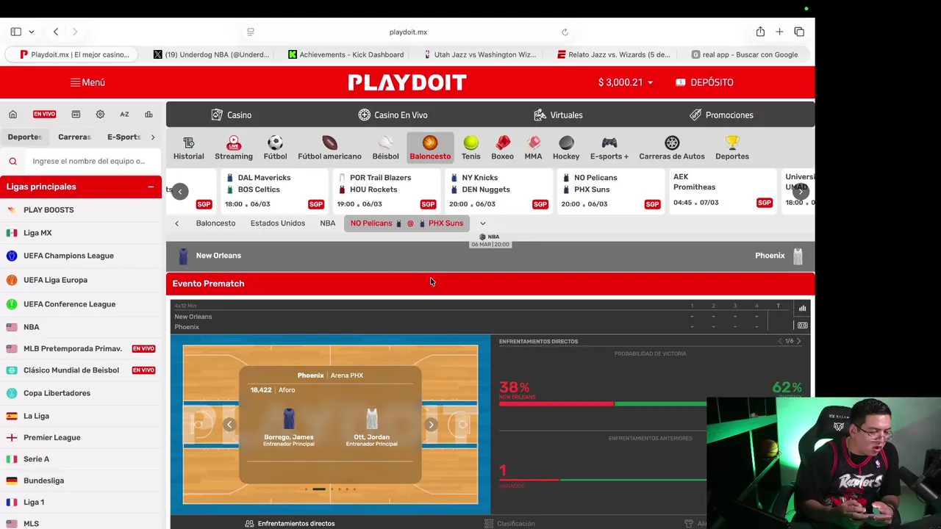Go to sportsbook home icon
The height and width of the screenshot is (529, 941).
pyautogui.click(x=12, y=115)
